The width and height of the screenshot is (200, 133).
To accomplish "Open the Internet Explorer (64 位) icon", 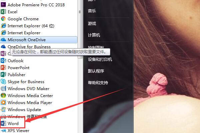I will [x=3, y=26].
